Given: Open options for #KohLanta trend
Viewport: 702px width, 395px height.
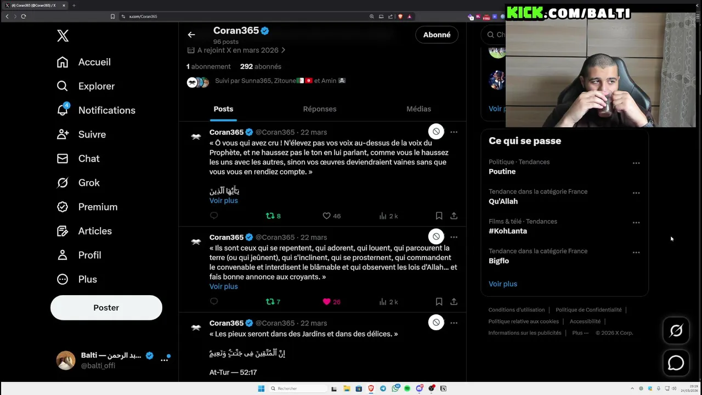Looking at the screenshot, I should click(x=636, y=222).
